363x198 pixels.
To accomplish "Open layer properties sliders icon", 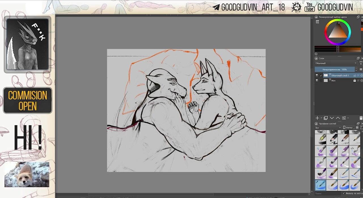I will pyautogui.click(x=344, y=118).
